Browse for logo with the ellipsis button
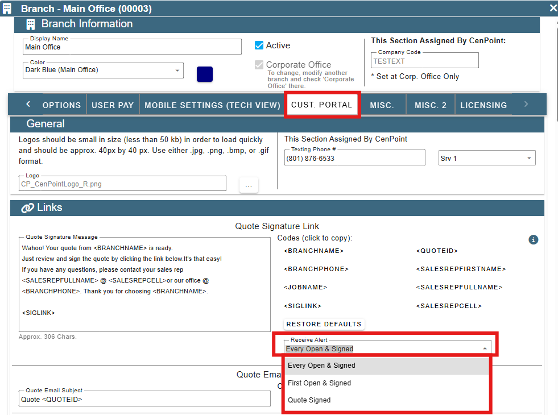The height and width of the screenshot is (415, 558). click(249, 185)
